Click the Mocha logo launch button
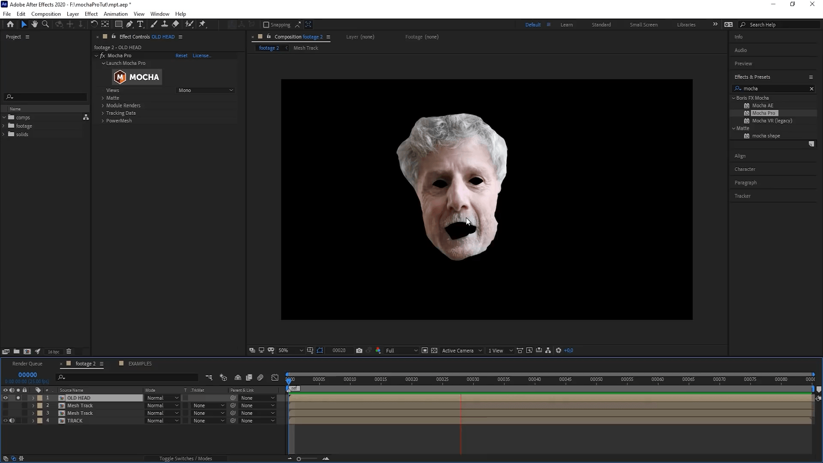The image size is (823, 463). point(137,77)
